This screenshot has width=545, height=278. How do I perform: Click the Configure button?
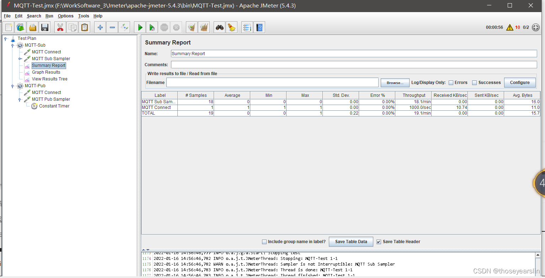(520, 83)
